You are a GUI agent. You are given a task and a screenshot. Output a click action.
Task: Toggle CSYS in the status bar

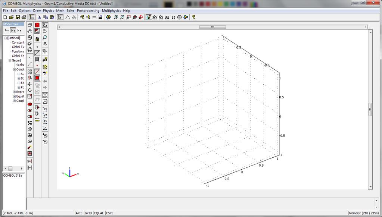[x=110, y=213]
